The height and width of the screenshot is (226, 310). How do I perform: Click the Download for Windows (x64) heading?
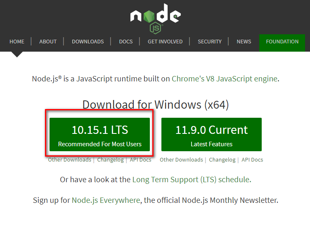tap(156, 105)
